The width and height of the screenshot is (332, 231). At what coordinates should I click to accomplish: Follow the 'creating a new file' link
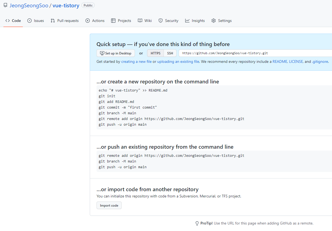pyautogui.click(x=136, y=61)
